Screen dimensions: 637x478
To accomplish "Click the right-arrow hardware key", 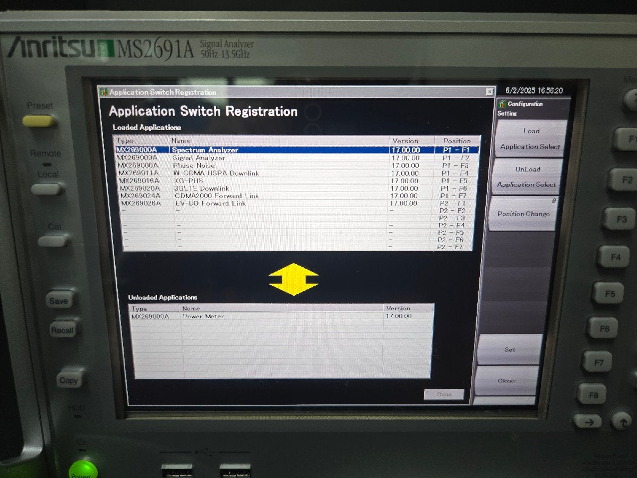I will point(587,422).
